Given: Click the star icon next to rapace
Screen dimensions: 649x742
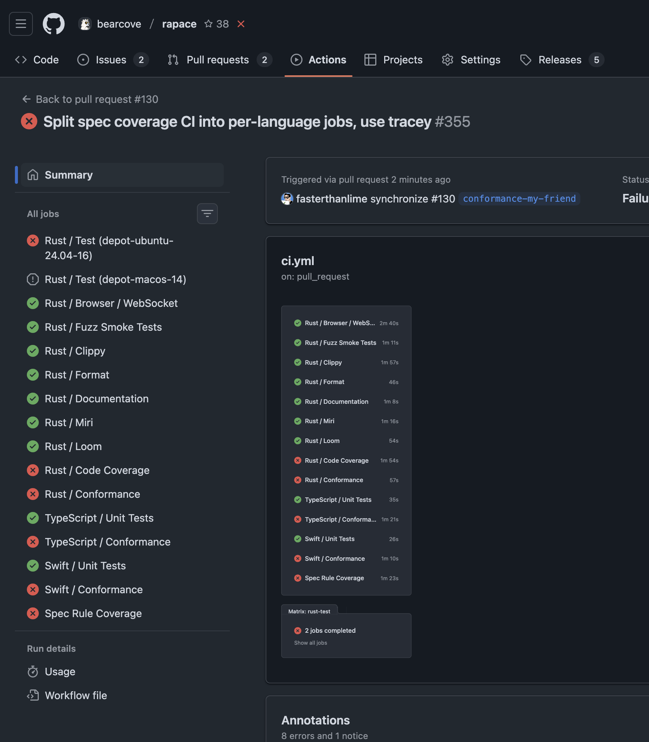Looking at the screenshot, I should (208, 24).
